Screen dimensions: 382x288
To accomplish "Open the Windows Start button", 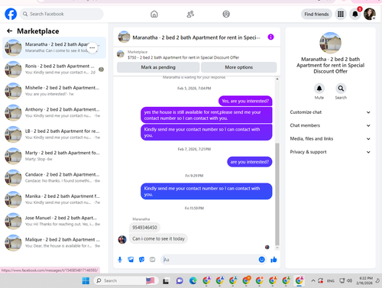I will tap(86, 280).
